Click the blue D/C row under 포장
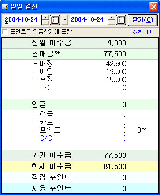160x195 pixels. tap(80, 87)
